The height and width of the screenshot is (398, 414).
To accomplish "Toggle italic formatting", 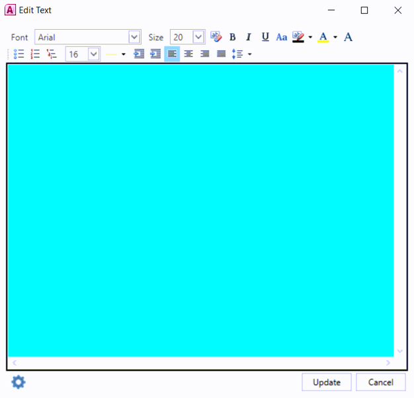I will pyautogui.click(x=249, y=37).
